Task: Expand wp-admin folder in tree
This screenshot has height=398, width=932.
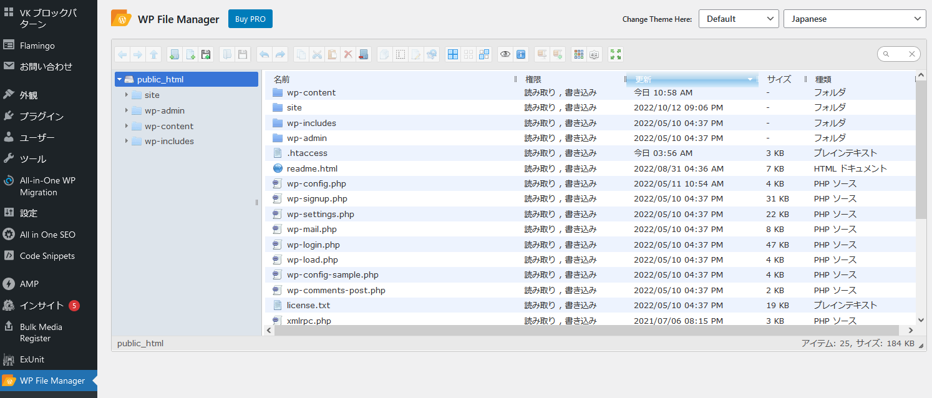Action: click(127, 110)
